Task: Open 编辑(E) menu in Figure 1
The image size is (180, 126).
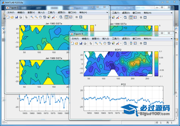Action: click(21, 13)
